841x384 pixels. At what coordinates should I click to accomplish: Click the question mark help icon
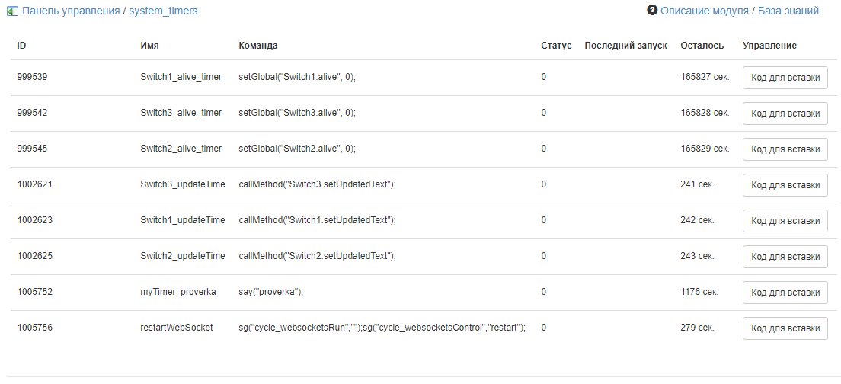(x=652, y=11)
